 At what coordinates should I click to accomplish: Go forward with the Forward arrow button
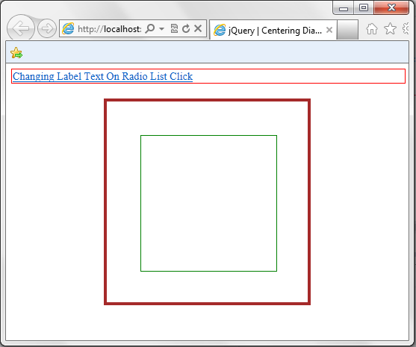pos(47,28)
